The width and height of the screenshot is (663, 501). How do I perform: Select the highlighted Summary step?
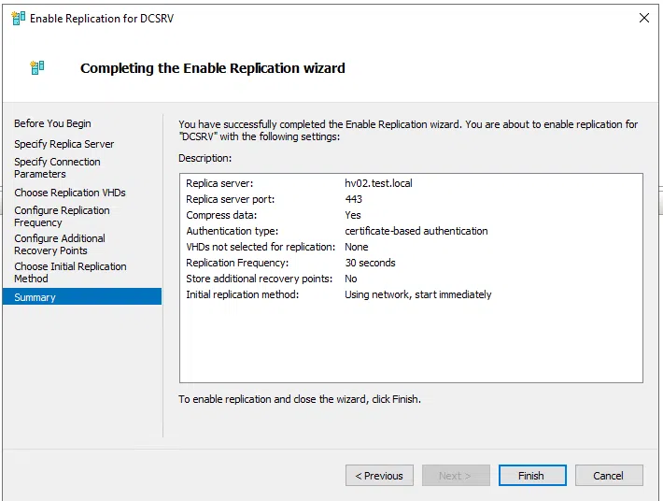click(35, 297)
